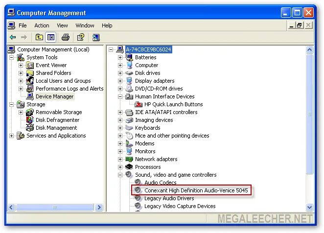This screenshot has height=233, width=324.
Task: Collapse the A-74C8CE9BC6024 computer root node
Action: pos(111,49)
